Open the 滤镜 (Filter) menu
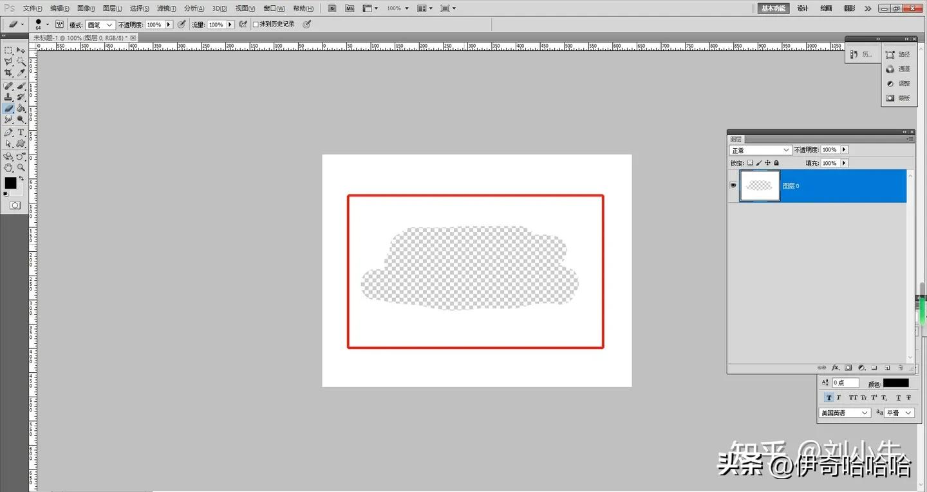 164,8
